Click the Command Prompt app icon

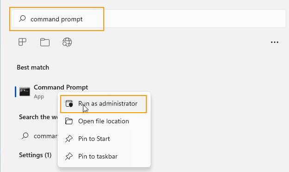[x=25, y=91]
